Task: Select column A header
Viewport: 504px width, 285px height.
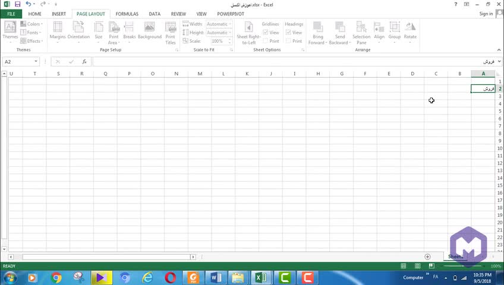Action: tap(483, 74)
